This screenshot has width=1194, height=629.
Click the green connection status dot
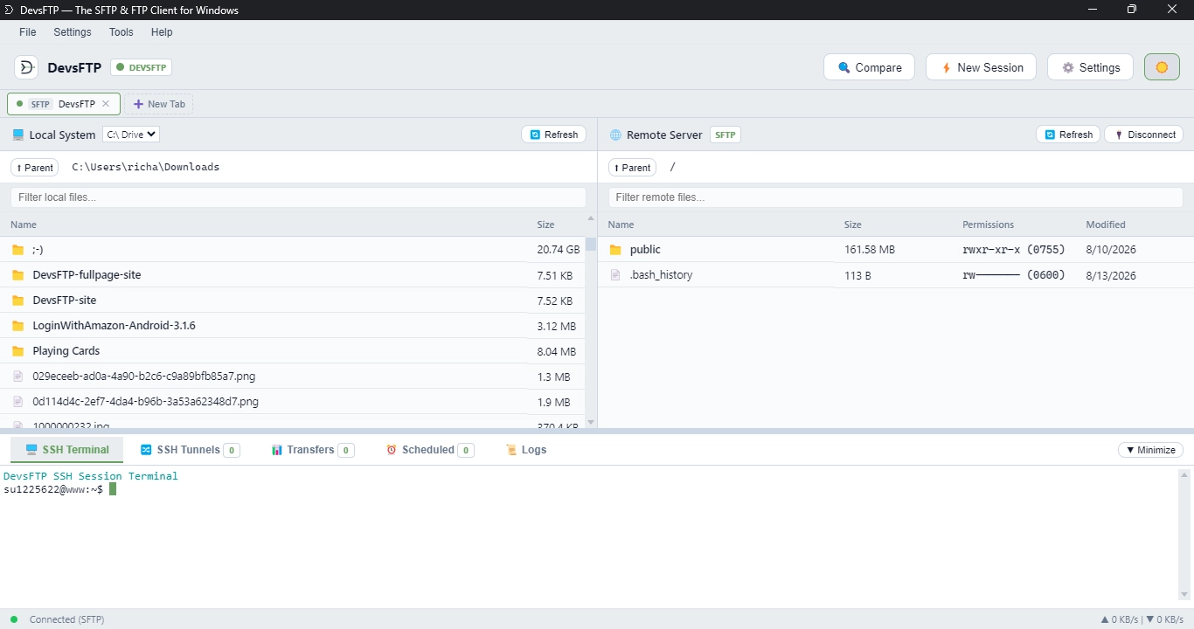(x=14, y=619)
